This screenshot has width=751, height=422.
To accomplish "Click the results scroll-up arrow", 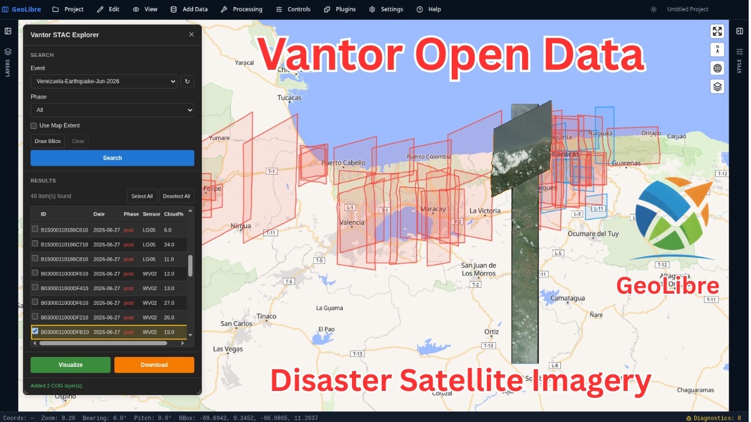I will click(190, 210).
